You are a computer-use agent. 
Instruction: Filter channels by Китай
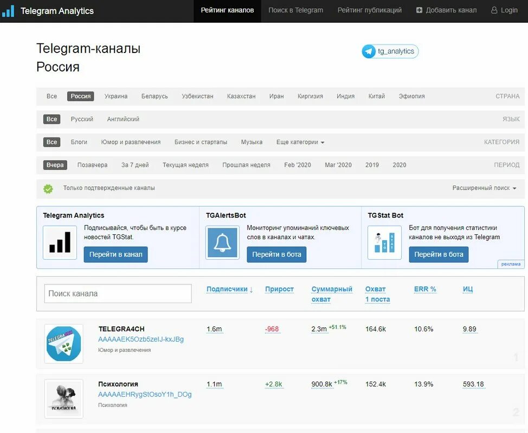pos(376,96)
